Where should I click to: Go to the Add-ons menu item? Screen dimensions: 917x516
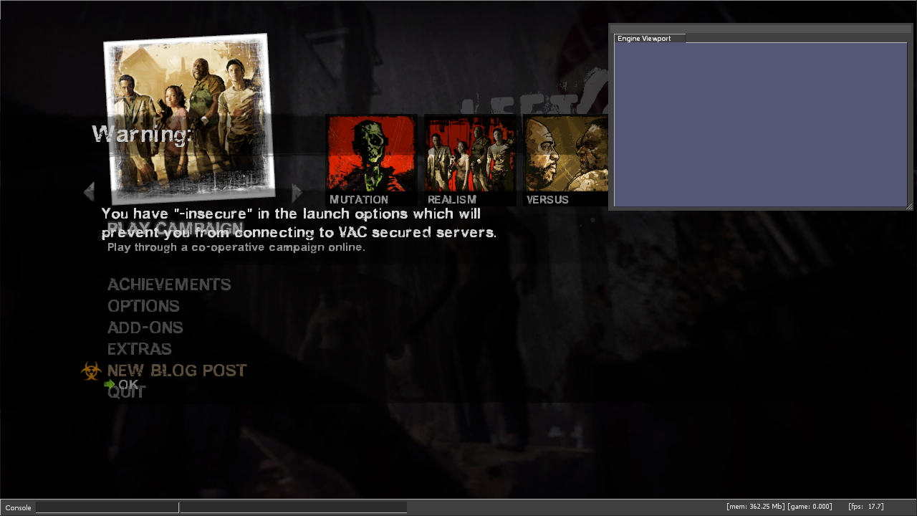(x=145, y=328)
